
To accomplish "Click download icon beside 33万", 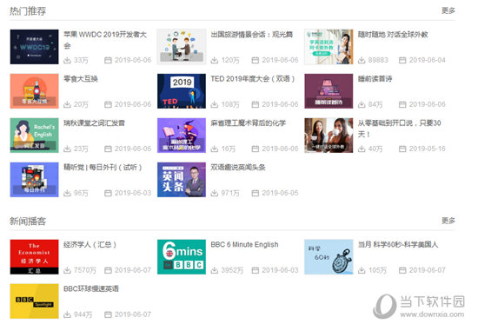I will tap(67, 60).
